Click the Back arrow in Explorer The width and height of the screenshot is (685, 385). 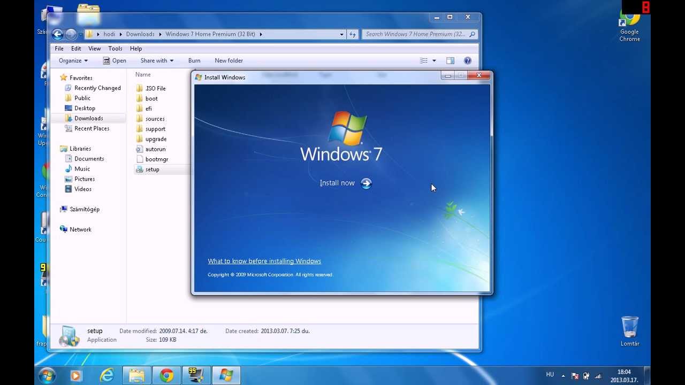[x=58, y=34]
